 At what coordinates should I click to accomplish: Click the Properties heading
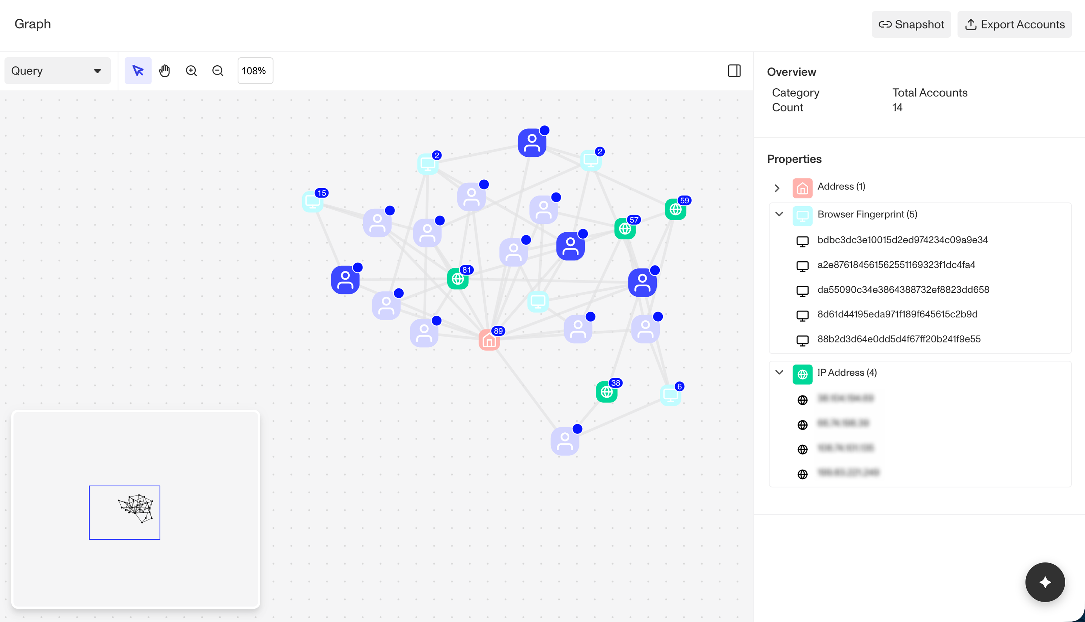pyautogui.click(x=794, y=159)
